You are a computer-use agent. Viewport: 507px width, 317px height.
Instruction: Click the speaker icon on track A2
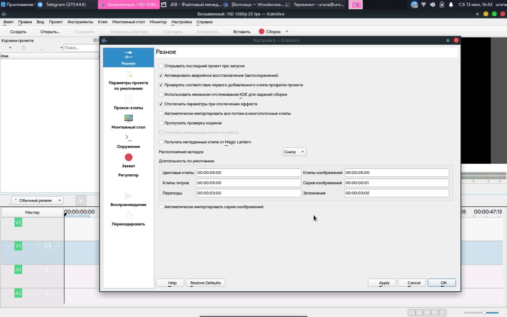coord(48,293)
